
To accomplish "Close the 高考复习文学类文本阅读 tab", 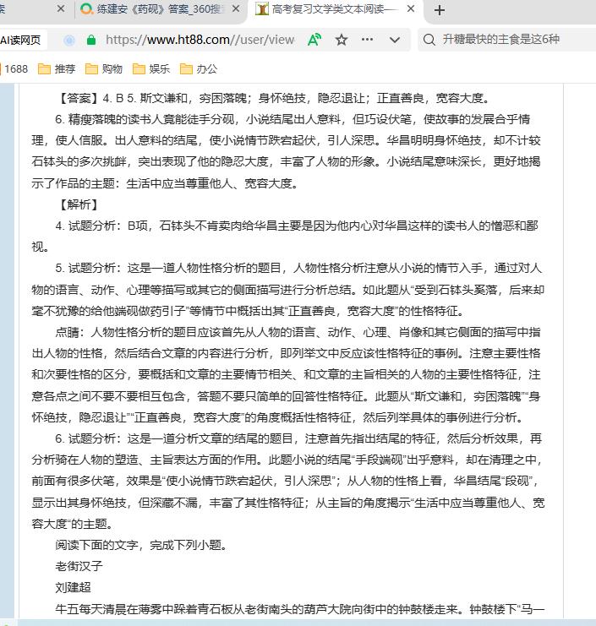I will pos(411,8).
